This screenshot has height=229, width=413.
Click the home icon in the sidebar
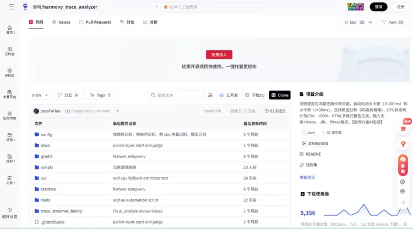point(9,28)
